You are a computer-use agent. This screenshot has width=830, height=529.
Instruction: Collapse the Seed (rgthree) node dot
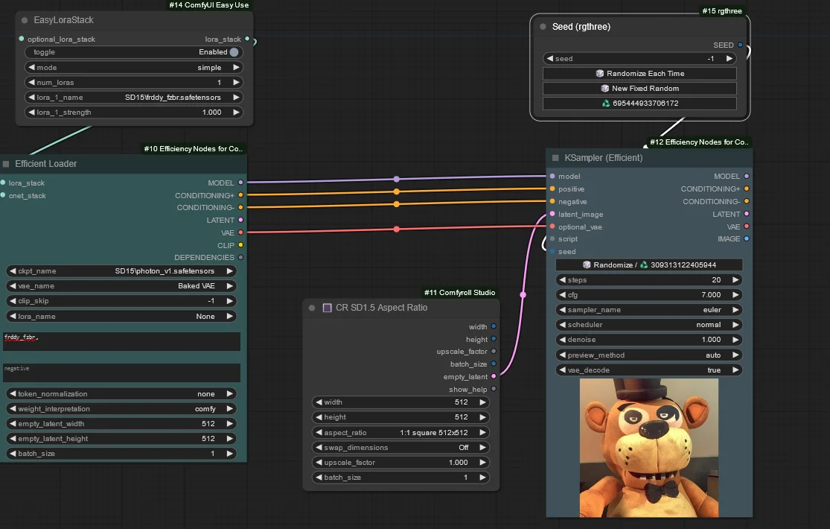pyautogui.click(x=543, y=27)
